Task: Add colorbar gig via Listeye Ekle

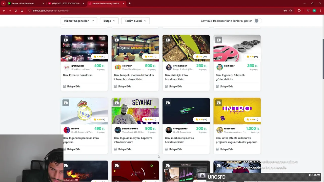Action: [123, 86]
